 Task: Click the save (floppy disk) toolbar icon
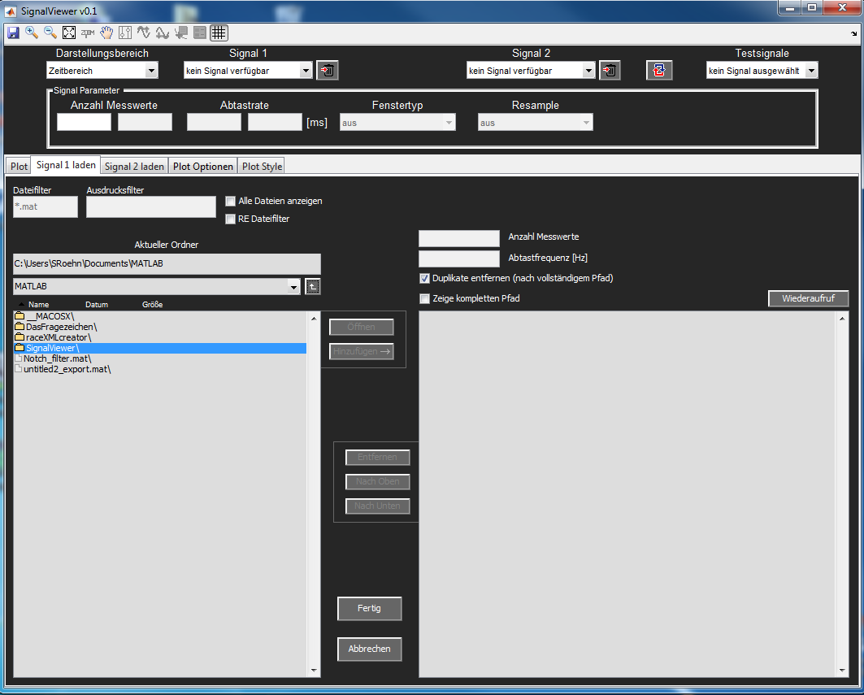click(x=13, y=33)
